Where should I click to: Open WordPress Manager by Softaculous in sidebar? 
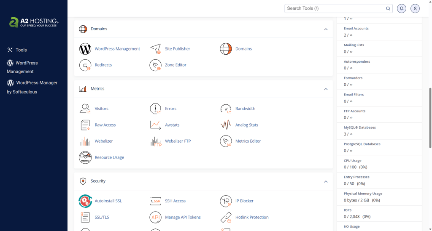point(32,87)
